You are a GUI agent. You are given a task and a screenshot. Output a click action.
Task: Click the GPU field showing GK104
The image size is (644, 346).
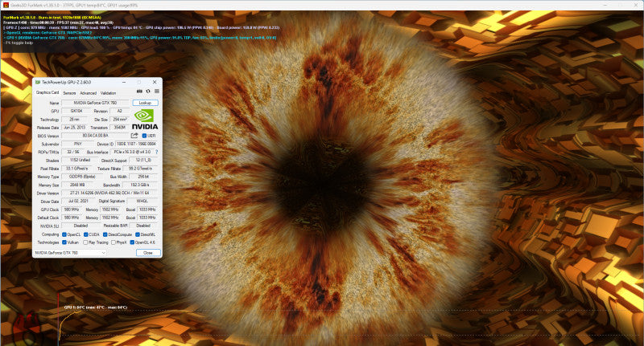76,111
